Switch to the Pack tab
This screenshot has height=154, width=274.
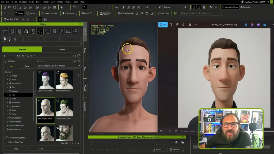click(x=27, y=66)
